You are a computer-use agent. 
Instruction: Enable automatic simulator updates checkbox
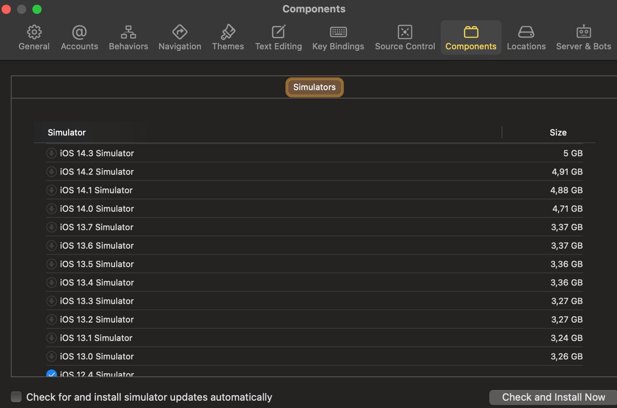16,397
